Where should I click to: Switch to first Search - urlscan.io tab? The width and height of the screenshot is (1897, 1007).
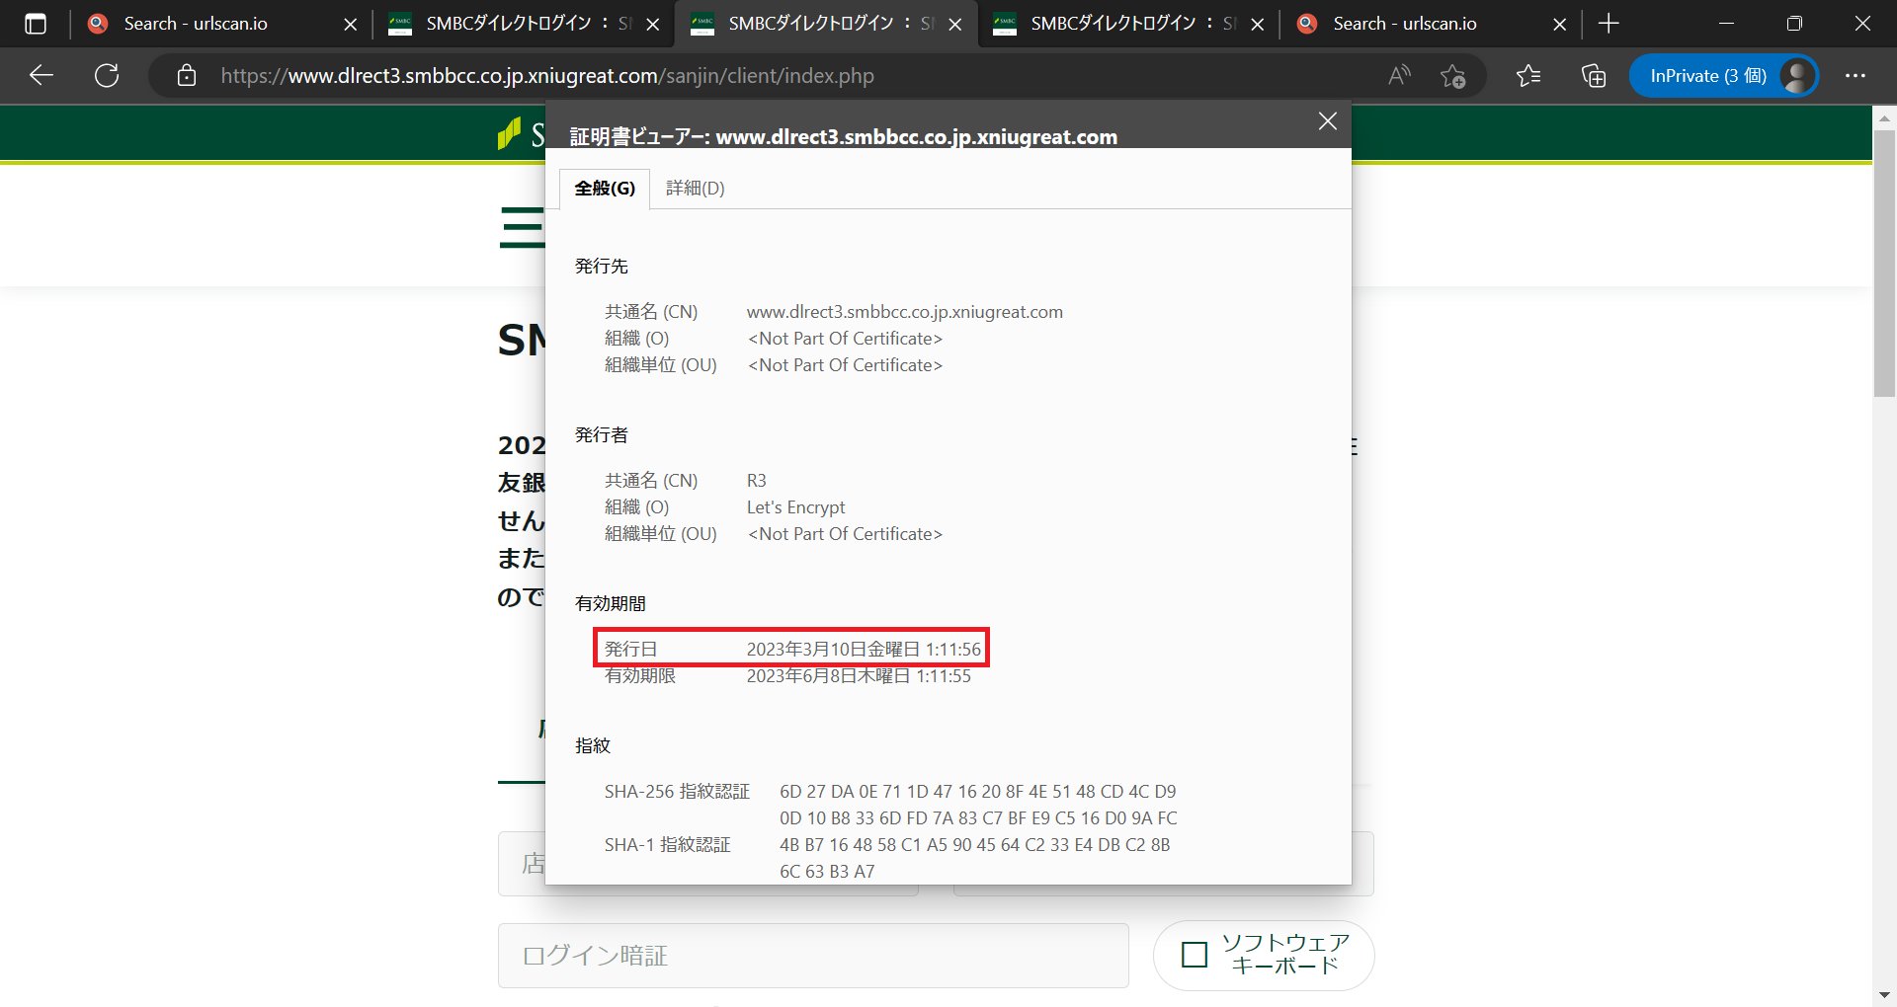196,24
